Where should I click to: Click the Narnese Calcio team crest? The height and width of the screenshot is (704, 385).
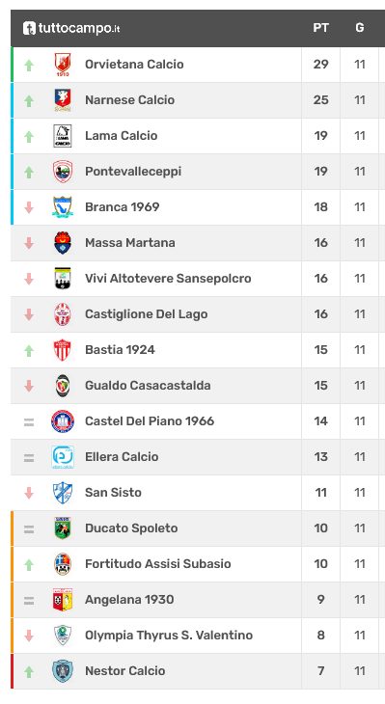(63, 99)
